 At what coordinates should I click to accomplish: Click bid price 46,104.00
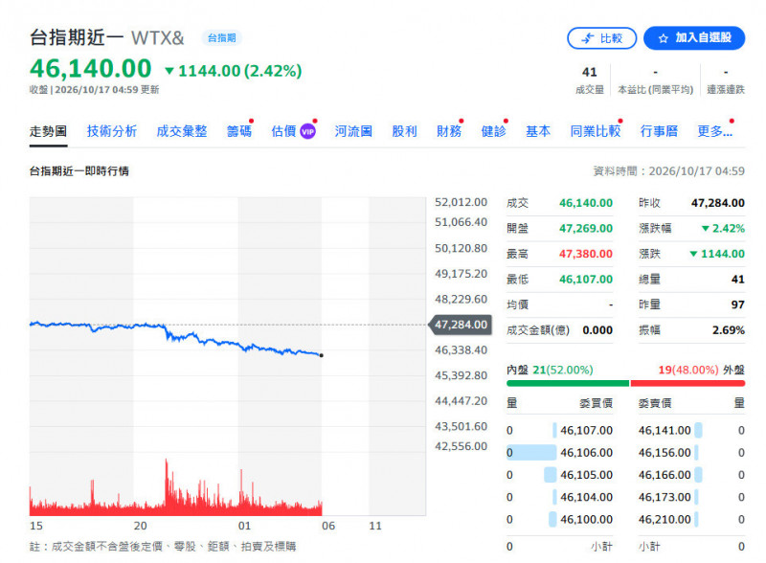(586, 498)
